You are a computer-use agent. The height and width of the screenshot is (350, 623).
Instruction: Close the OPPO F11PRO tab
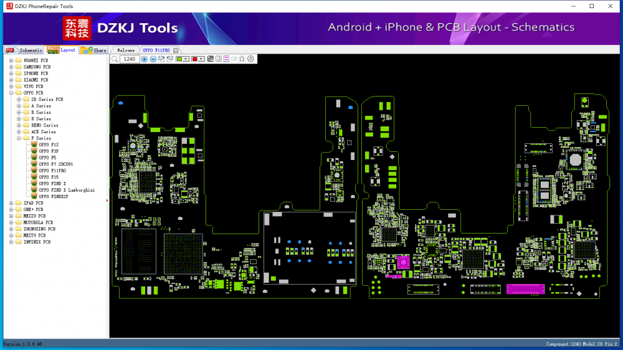(176, 50)
